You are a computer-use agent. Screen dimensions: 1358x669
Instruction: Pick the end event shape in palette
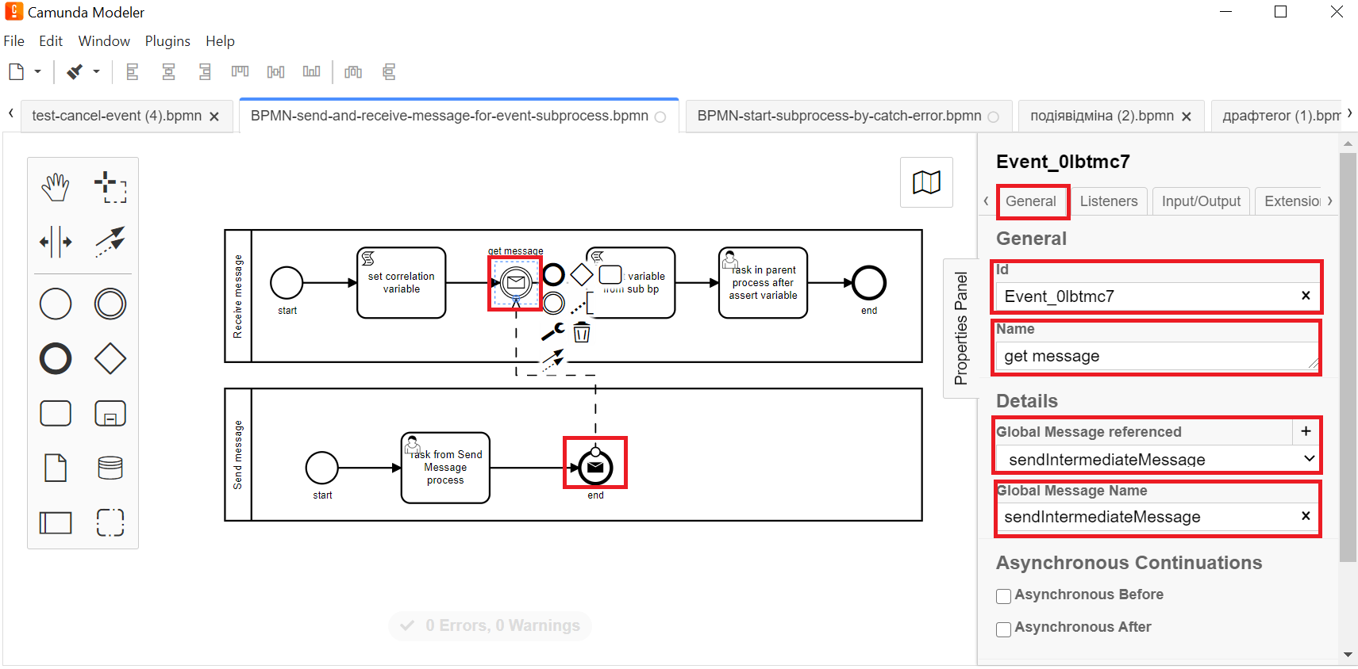click(56, 358)
